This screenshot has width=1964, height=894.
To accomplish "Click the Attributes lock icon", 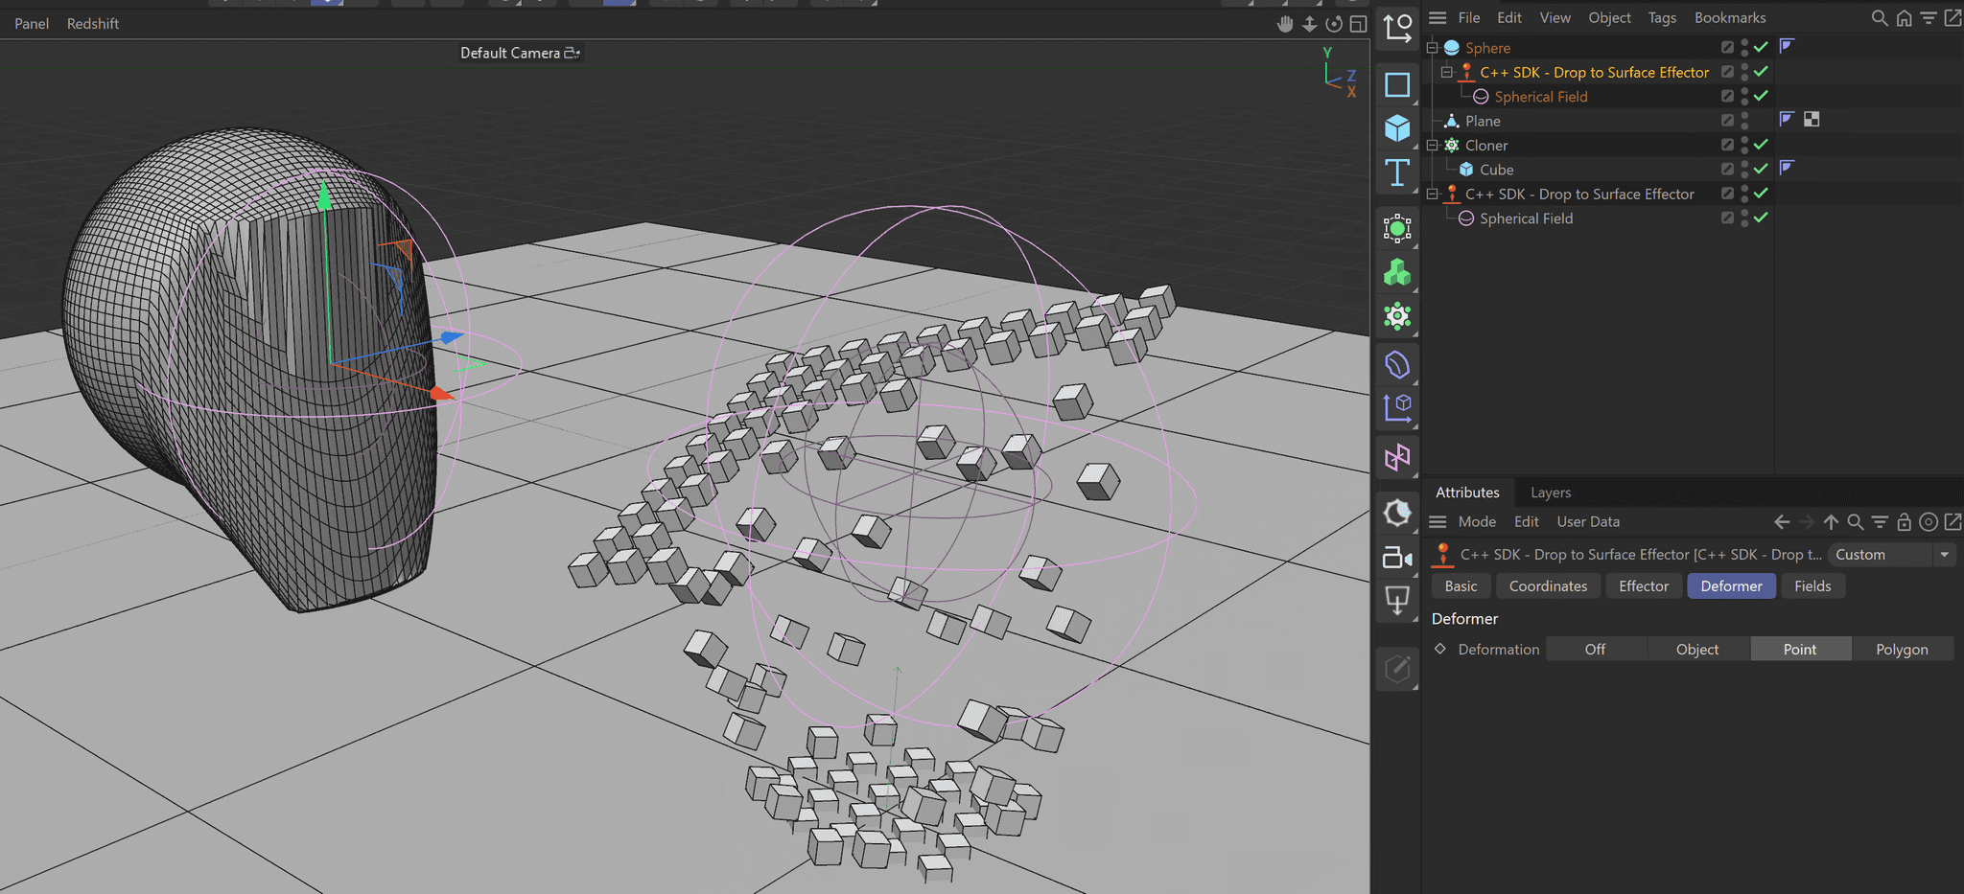I will coord(1904,522).
